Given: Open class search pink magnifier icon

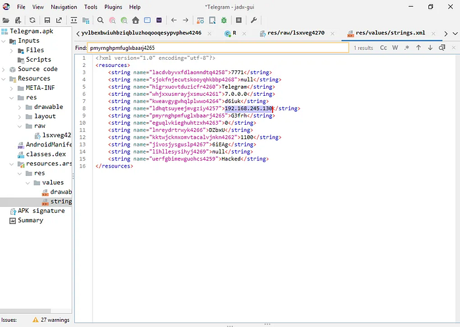Looking at the screenshot, I should pyautogui.click(x=112, y=20).
